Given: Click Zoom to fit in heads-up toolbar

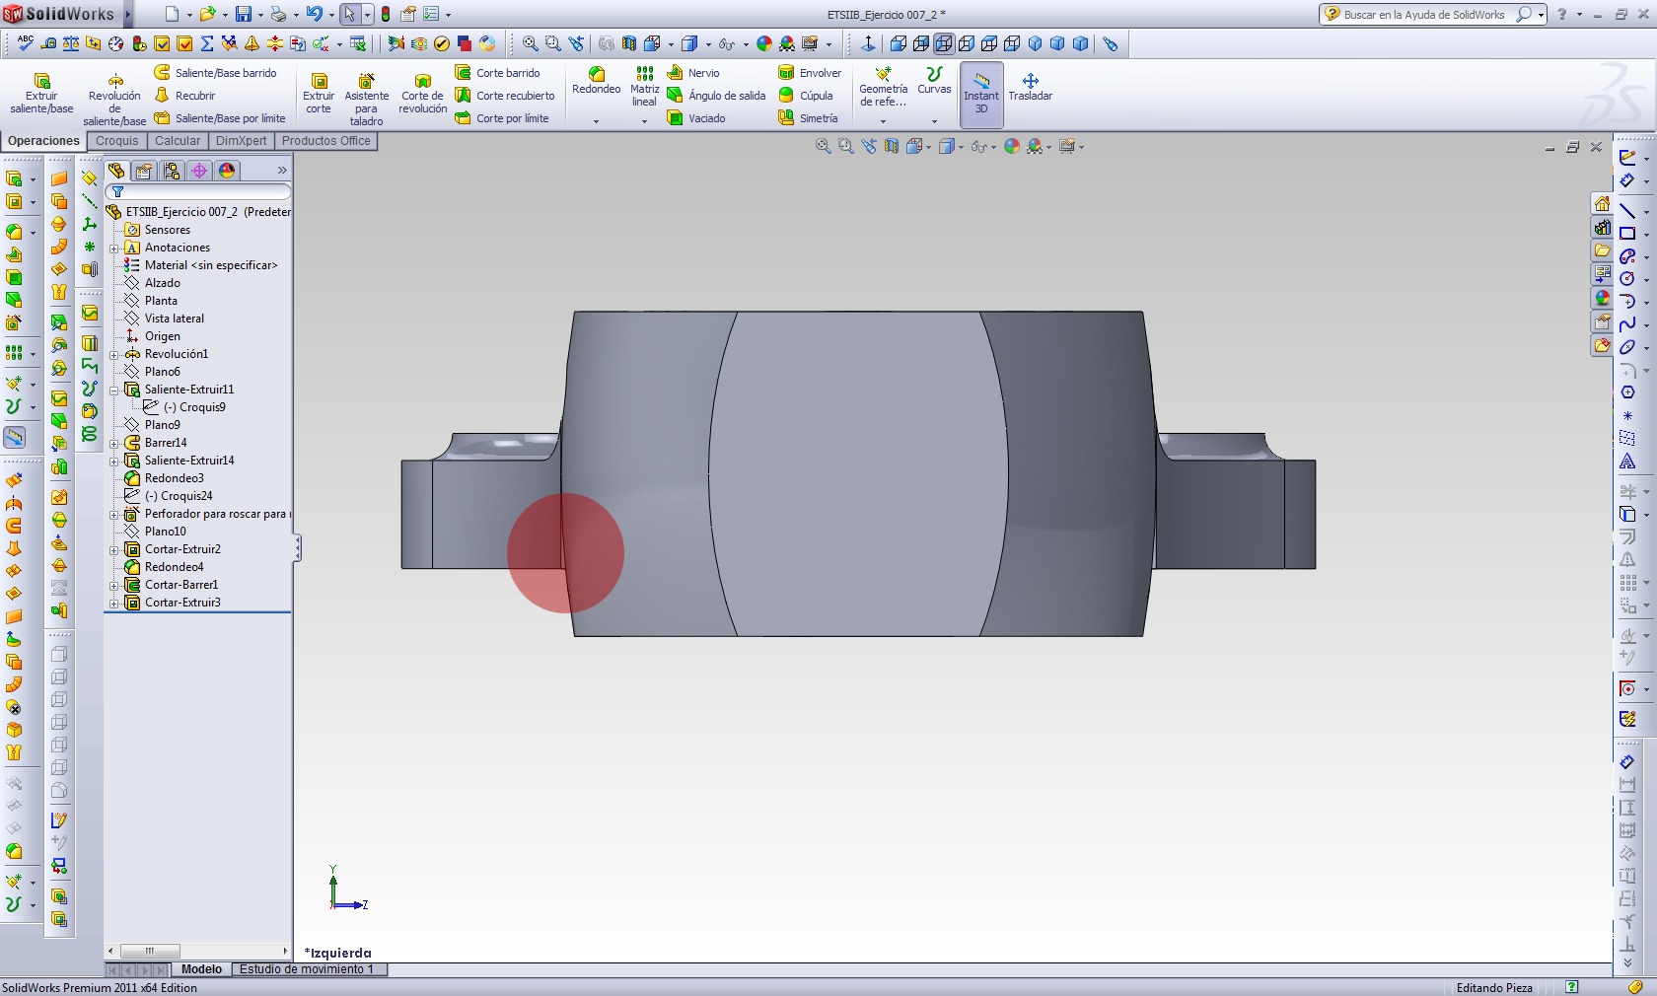Looking at the screenshot, I should (823, 146).
